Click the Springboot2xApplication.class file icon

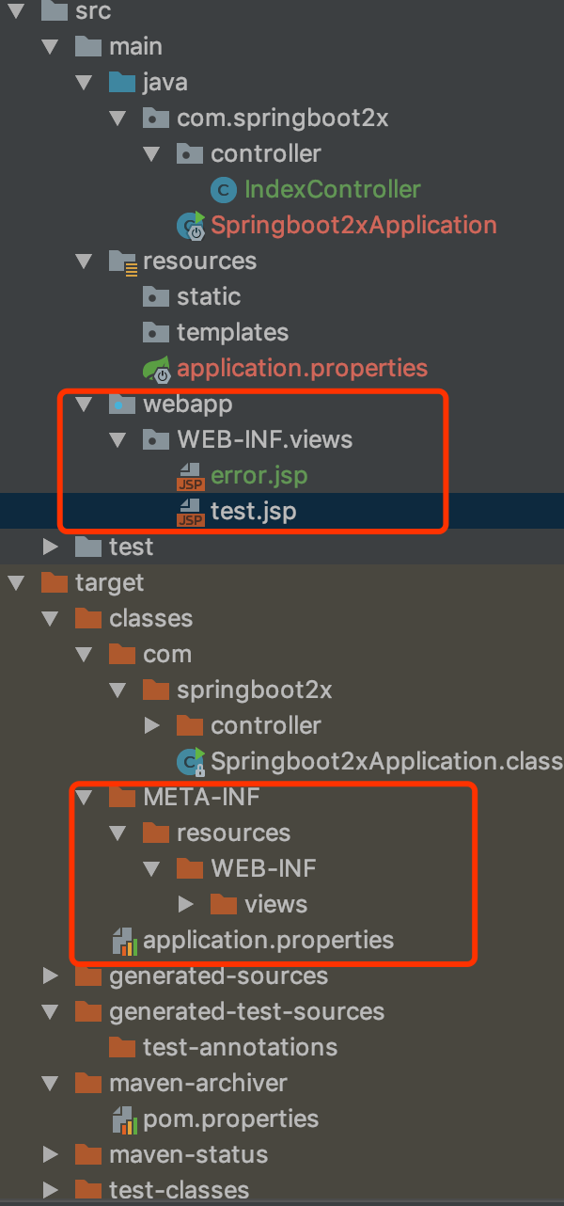tap(191, 762)
